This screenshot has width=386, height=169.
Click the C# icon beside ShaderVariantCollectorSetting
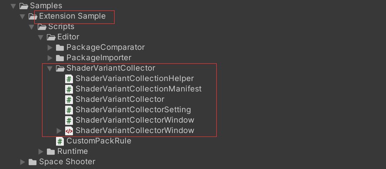(69, 110)
